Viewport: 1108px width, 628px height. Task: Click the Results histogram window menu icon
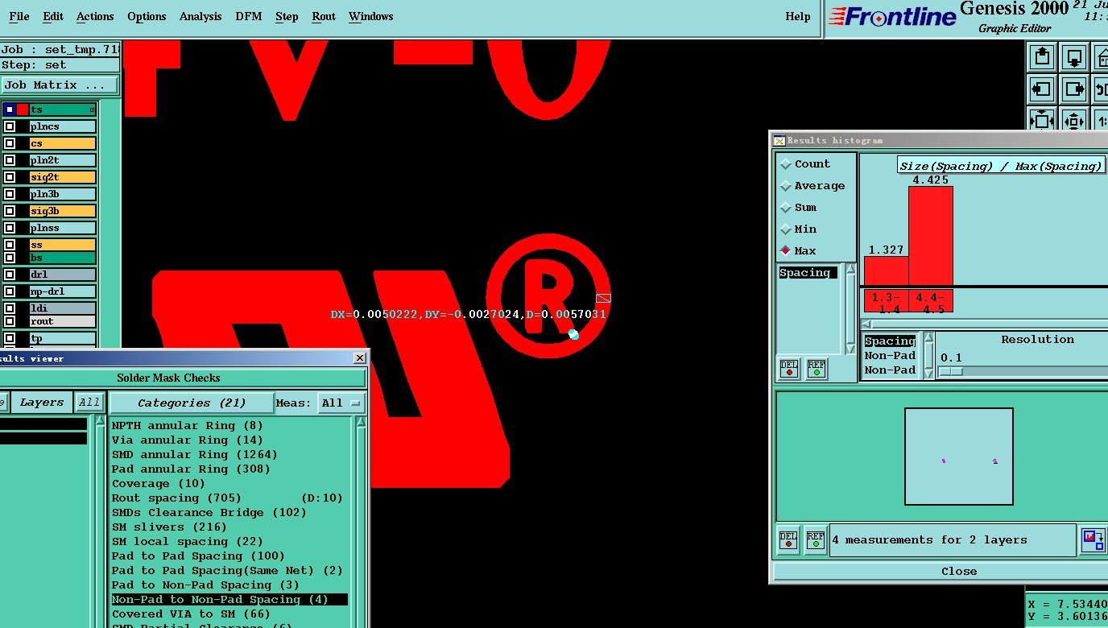pos(779,140)
